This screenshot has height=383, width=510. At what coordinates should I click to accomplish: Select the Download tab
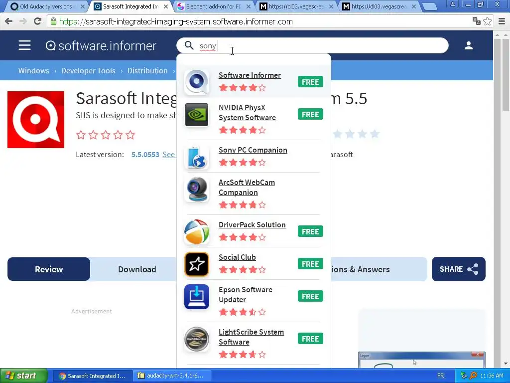point(137,269)
